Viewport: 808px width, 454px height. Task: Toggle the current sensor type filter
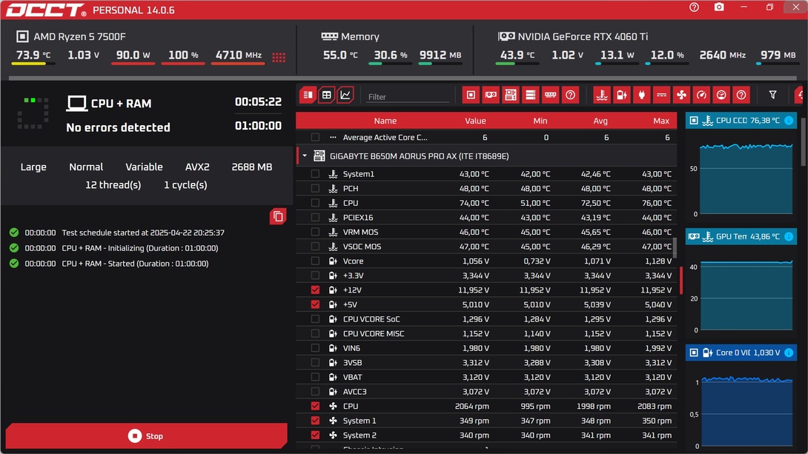point(662,95)
